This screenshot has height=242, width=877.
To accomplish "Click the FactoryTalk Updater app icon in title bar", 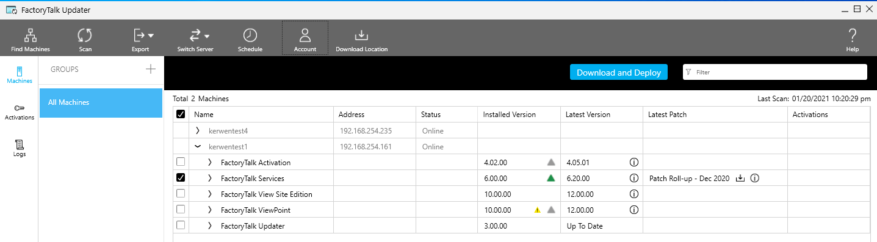I will coord(12,10).
